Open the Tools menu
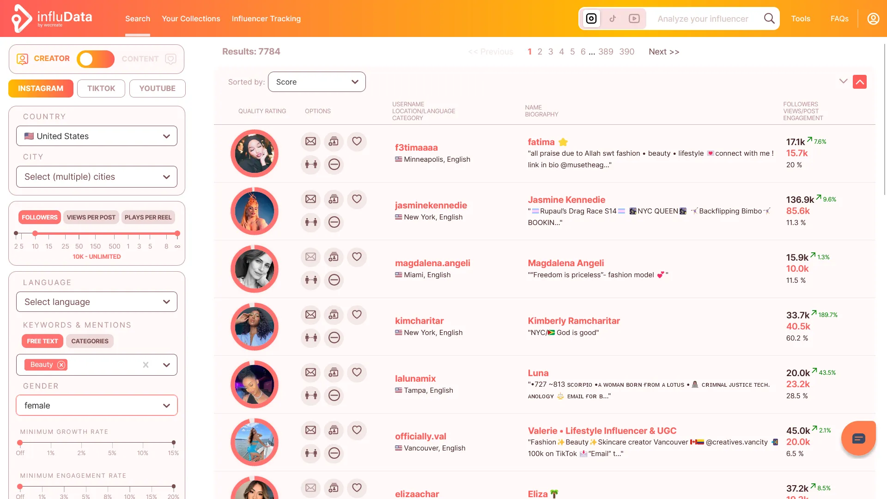This screenshot has width=887, height=499. tap(801, 19)
